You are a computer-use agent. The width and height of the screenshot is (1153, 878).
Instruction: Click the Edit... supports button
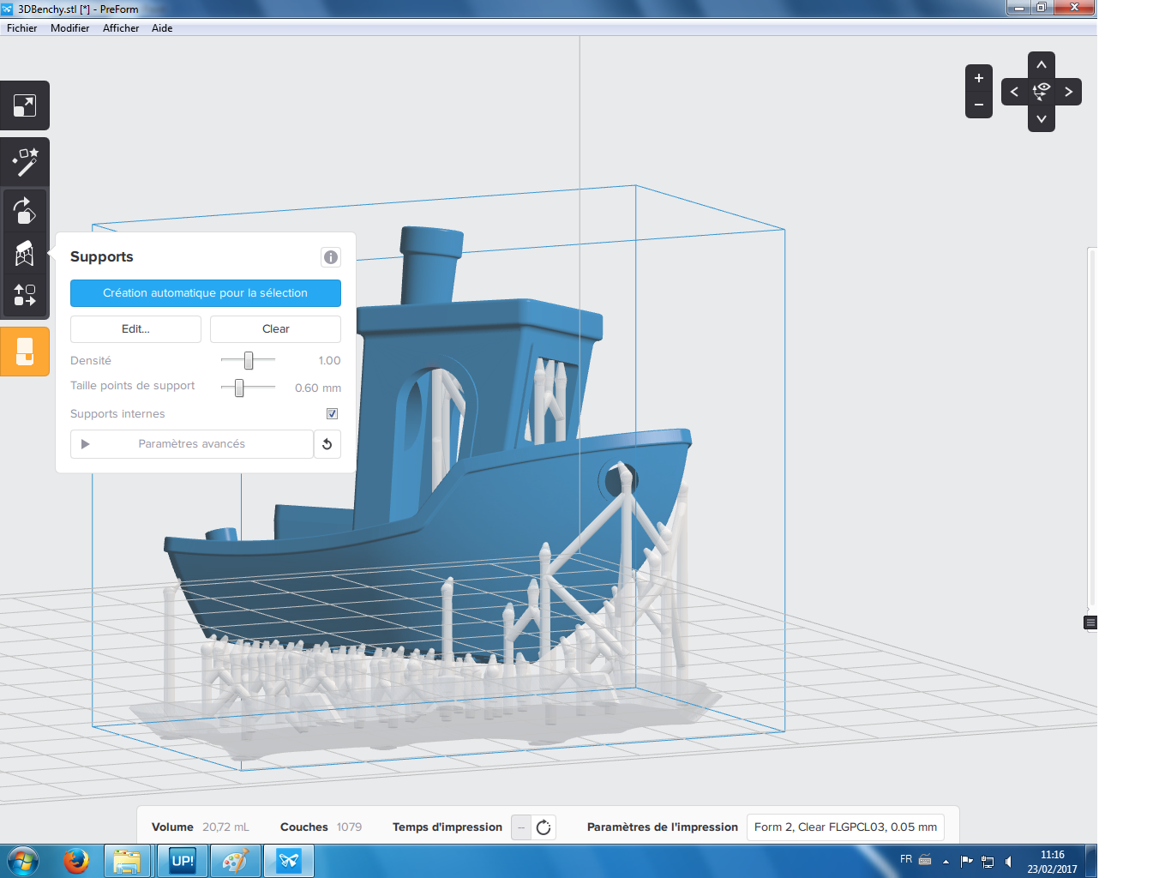135,329
